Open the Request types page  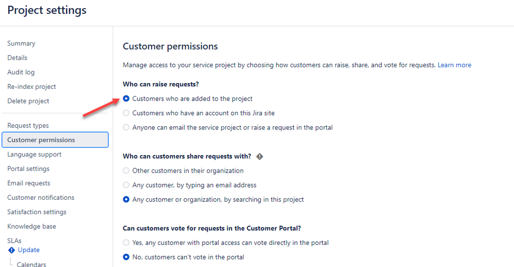[x=28, y=126]
